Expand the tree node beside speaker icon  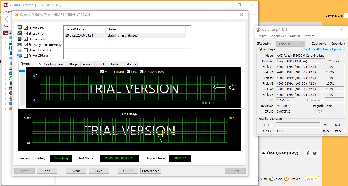tap(5, 63)
